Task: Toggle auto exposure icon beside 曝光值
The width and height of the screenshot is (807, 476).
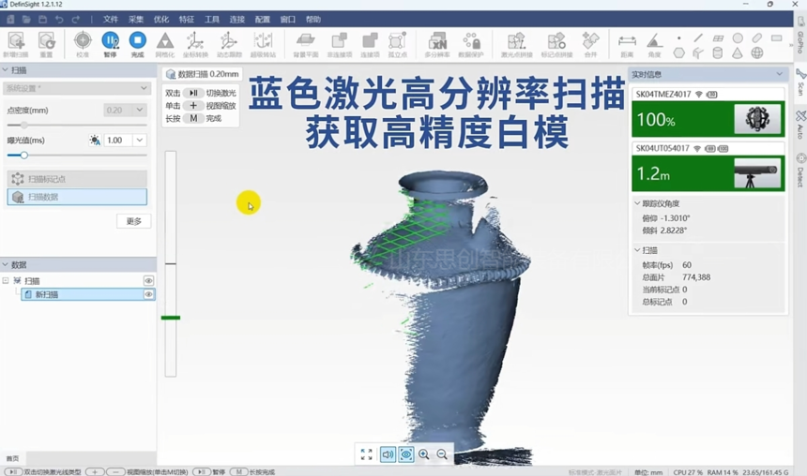Action: tap(95, 141)
